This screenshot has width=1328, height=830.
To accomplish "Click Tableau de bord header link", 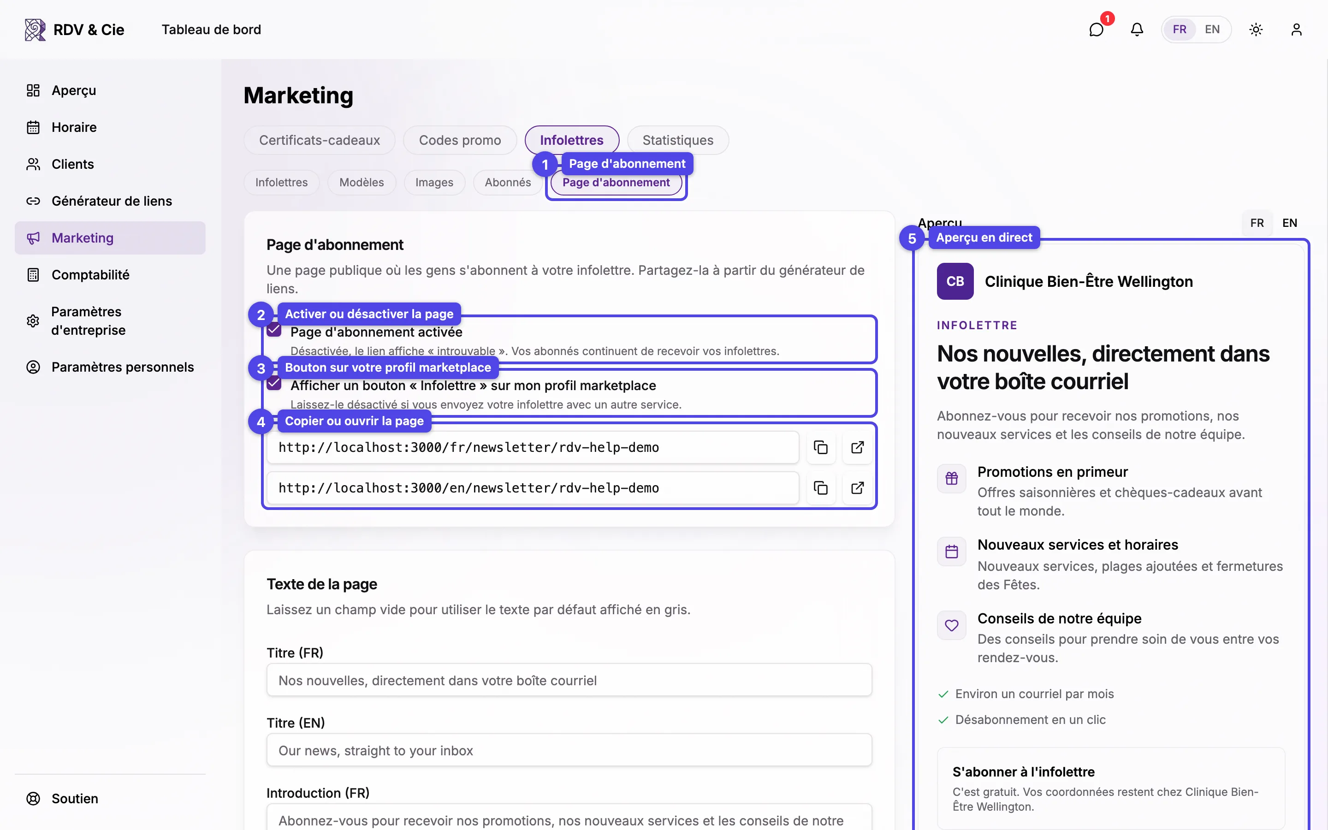I will coord(211,30).
